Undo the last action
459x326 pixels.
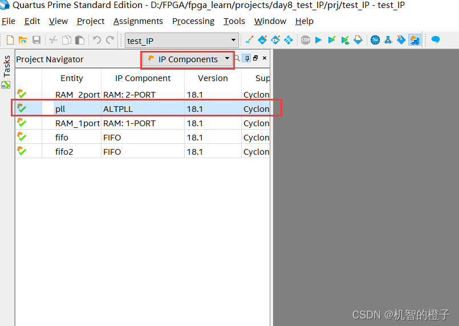tap(96, 40)
